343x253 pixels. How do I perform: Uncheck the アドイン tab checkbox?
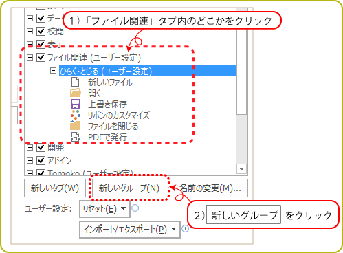pos(41,160)
